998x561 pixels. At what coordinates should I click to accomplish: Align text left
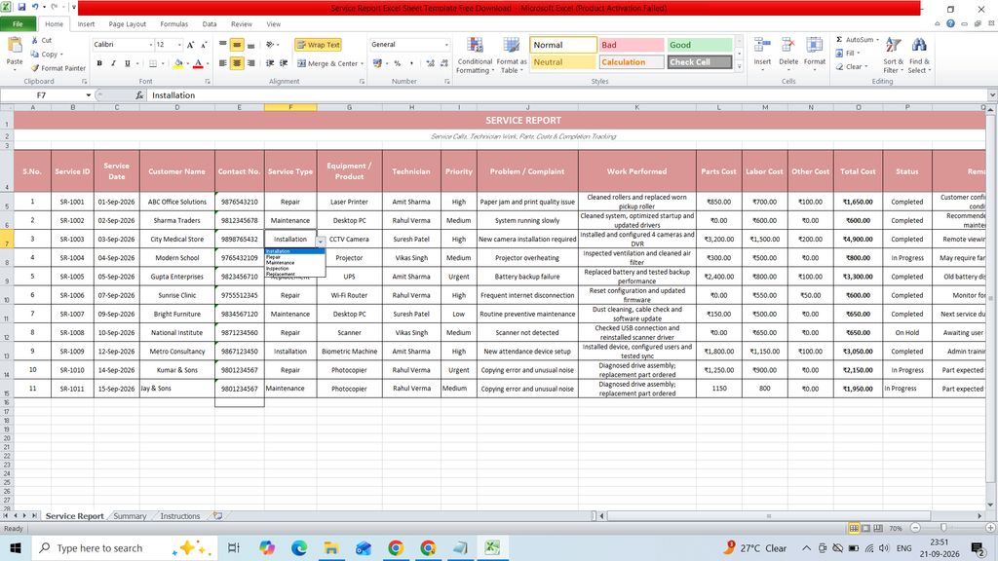(223, 63)
